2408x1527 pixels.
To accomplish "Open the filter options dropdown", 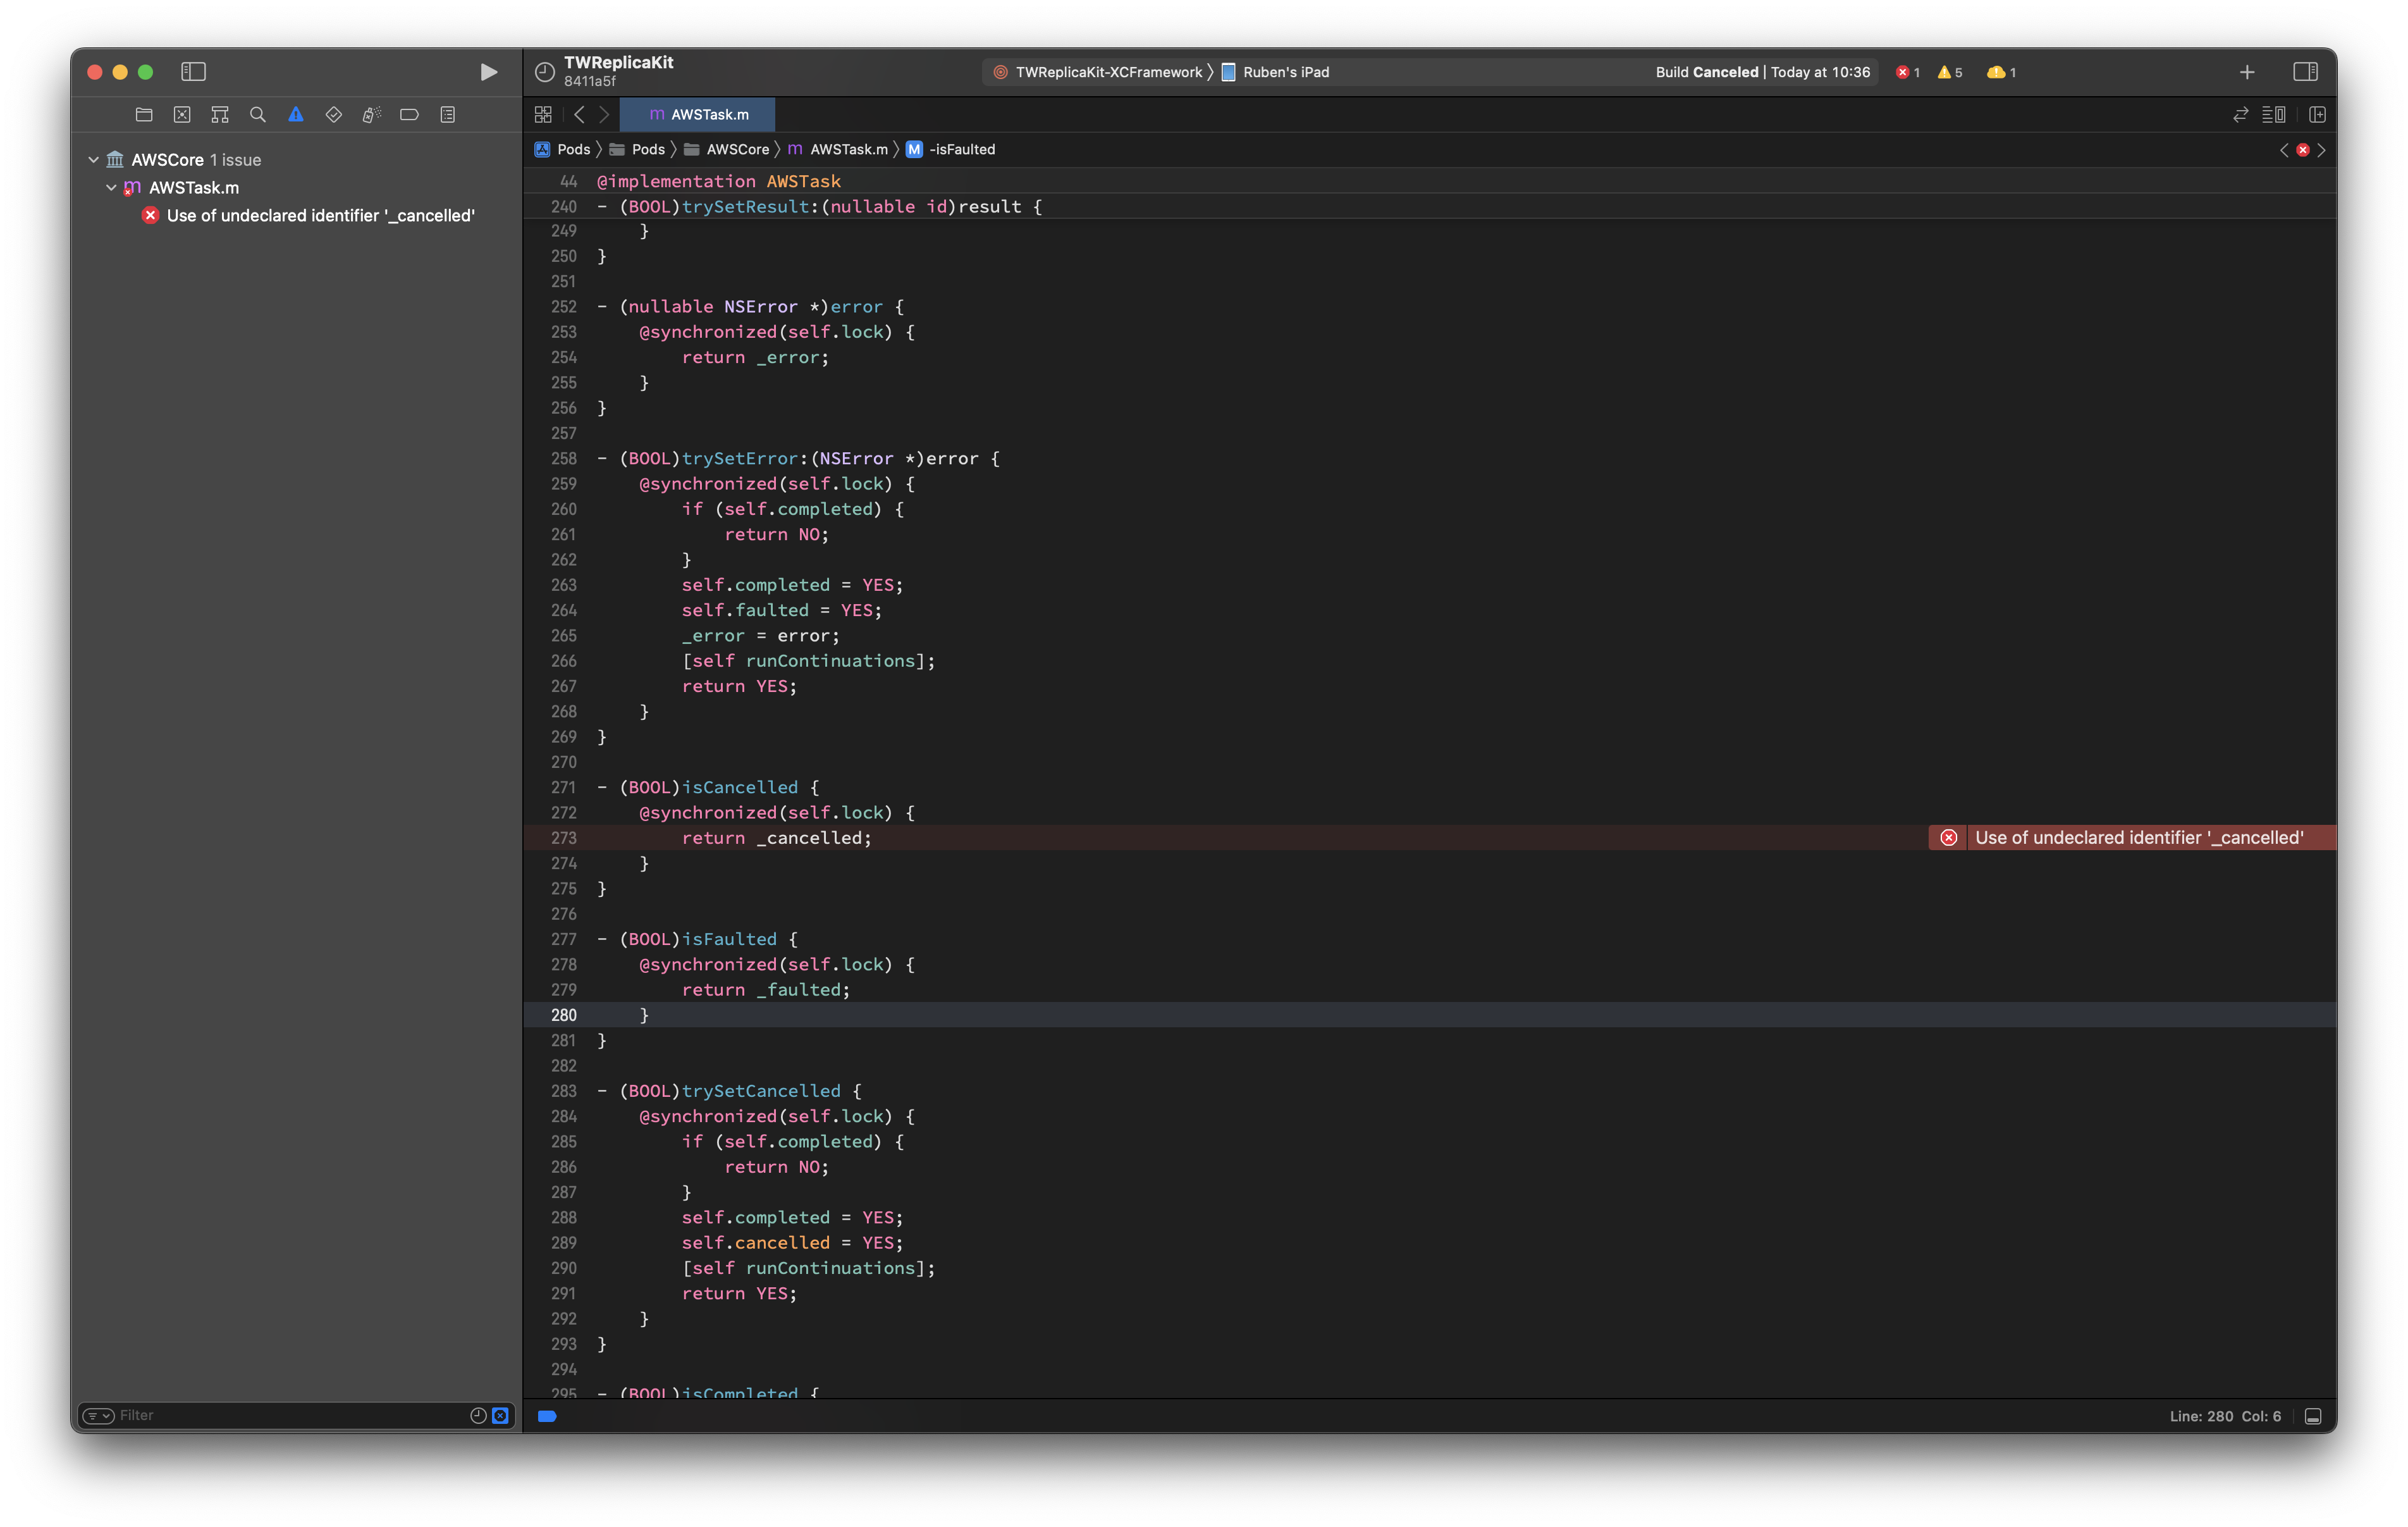I will coord(98,1415).
